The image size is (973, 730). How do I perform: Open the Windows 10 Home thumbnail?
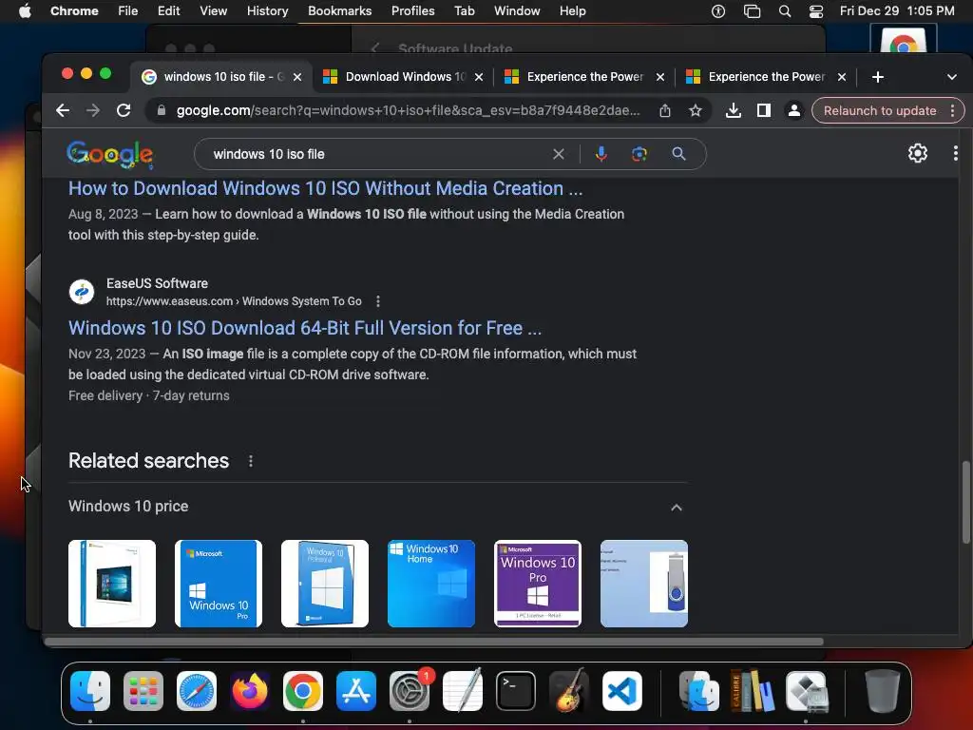click(x=431, y=584)
